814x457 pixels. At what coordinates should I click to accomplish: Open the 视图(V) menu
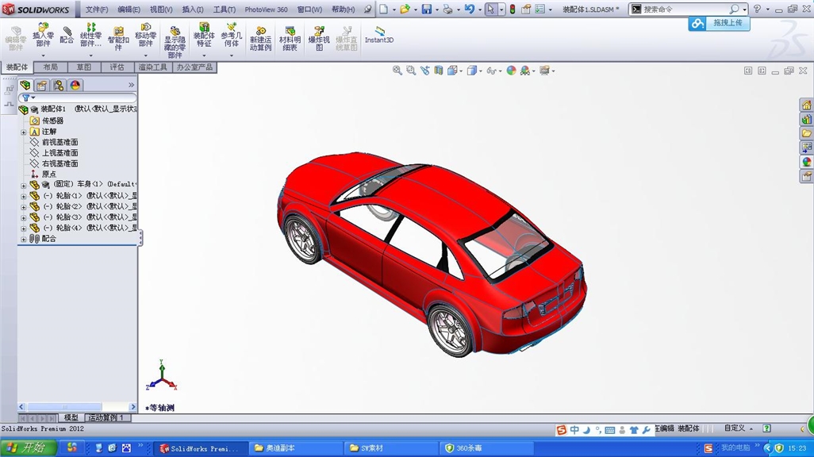click(161, 10)
